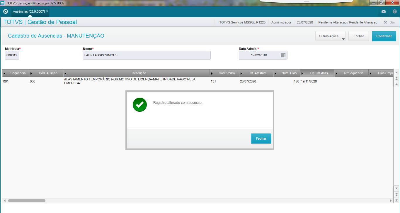
Task: Click Sair to exit the module
Action: pos(390,22)
